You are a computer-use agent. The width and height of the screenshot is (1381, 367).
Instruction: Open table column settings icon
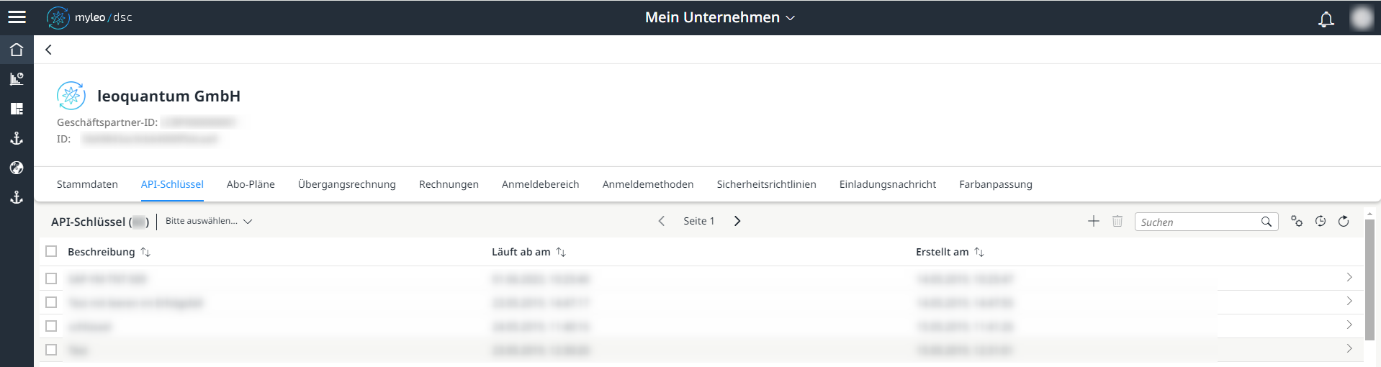point(1296,221)
